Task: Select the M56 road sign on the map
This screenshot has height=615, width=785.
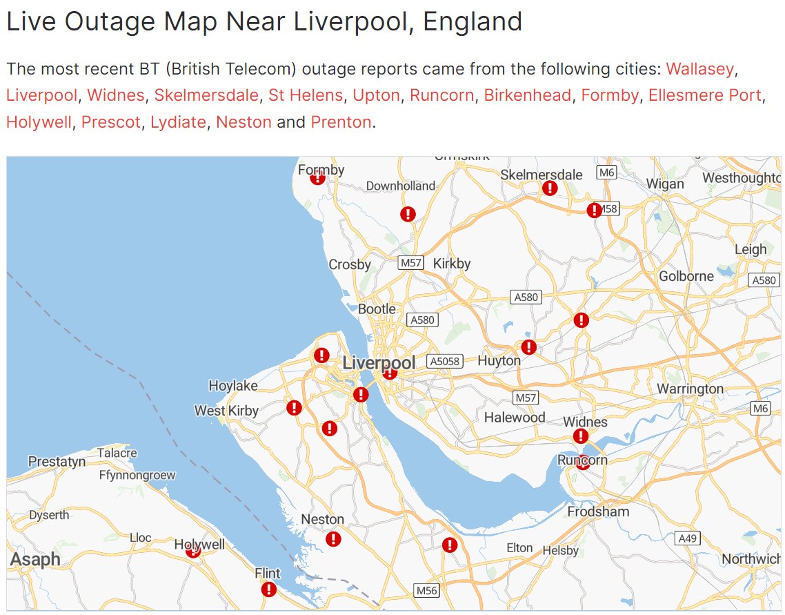Action: point(426,590)
